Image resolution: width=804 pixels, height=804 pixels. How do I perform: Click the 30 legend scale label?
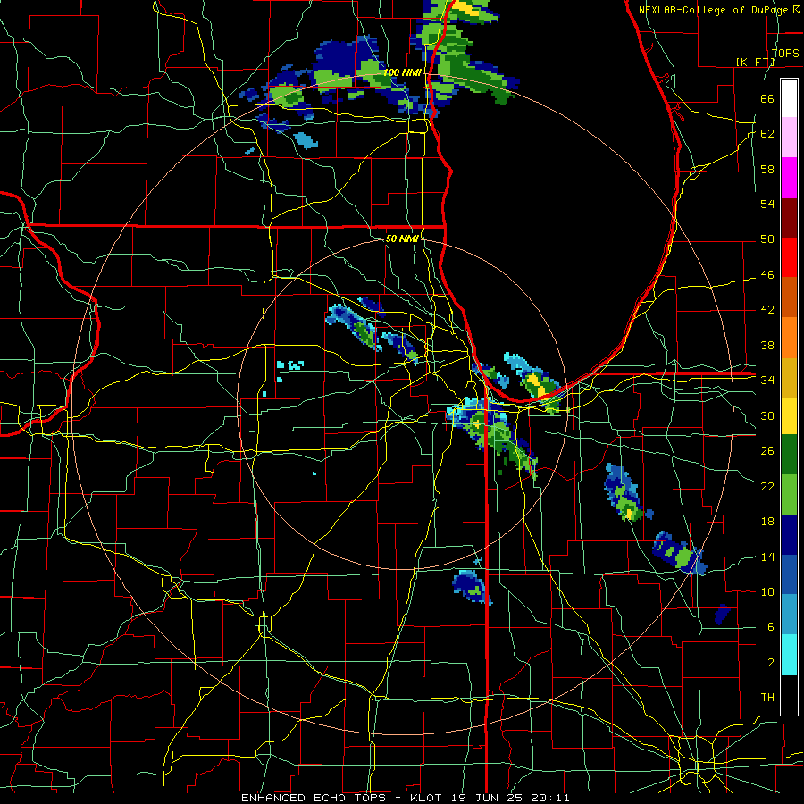coord(767,415)
